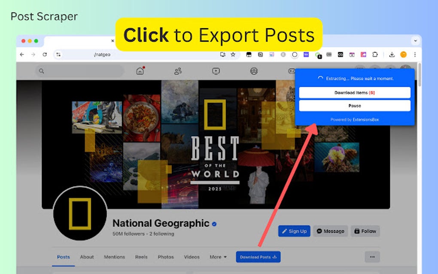Navigate back with the browser back arrow
The width and height of the screenshot is (438, 274).
tap(22, 55)
